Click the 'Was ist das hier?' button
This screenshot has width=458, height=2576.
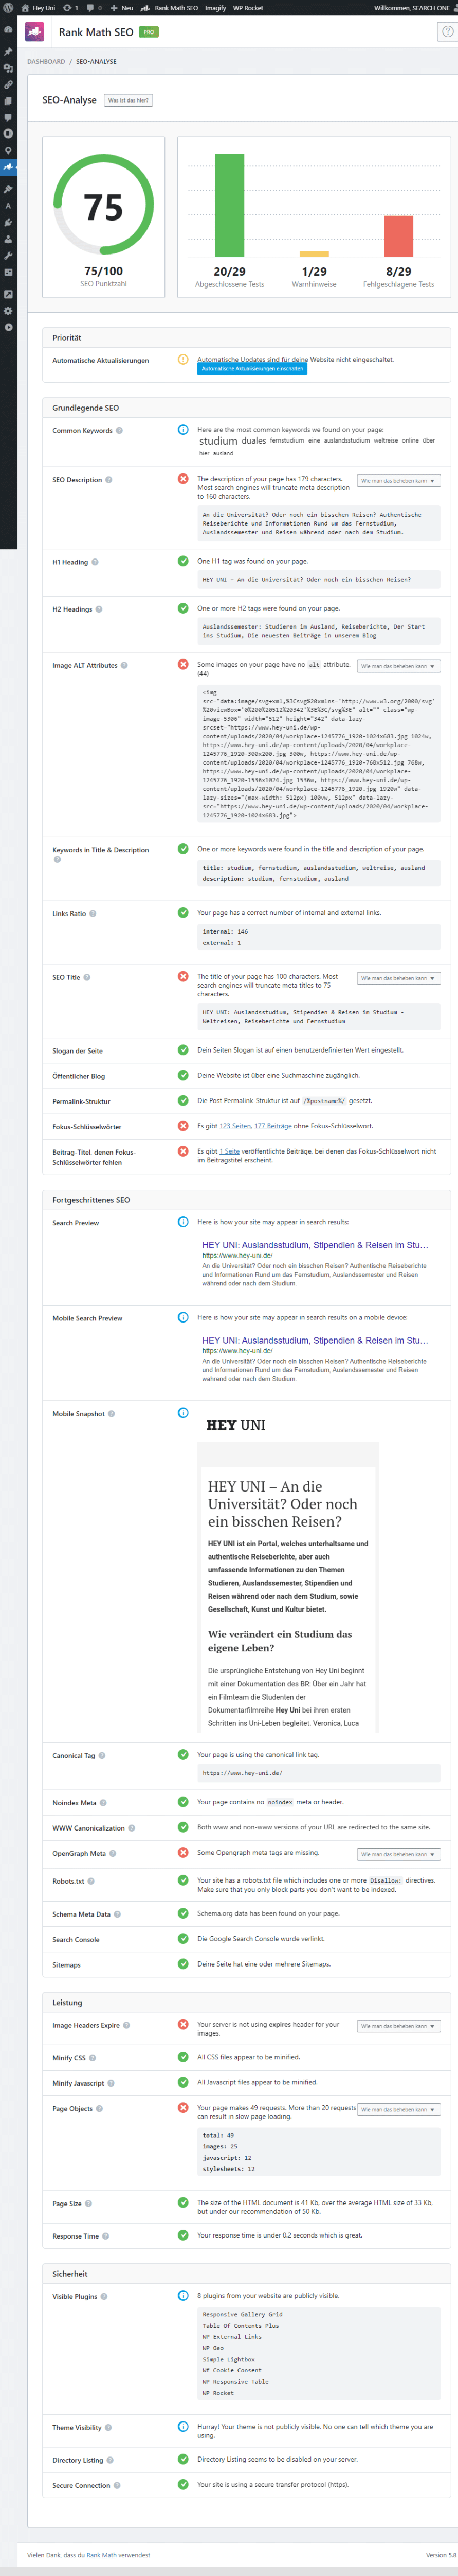(127, 100)
